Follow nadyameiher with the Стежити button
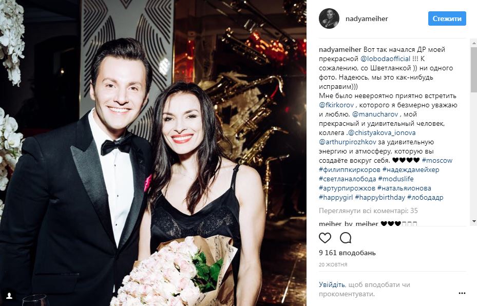 (447, 18)
